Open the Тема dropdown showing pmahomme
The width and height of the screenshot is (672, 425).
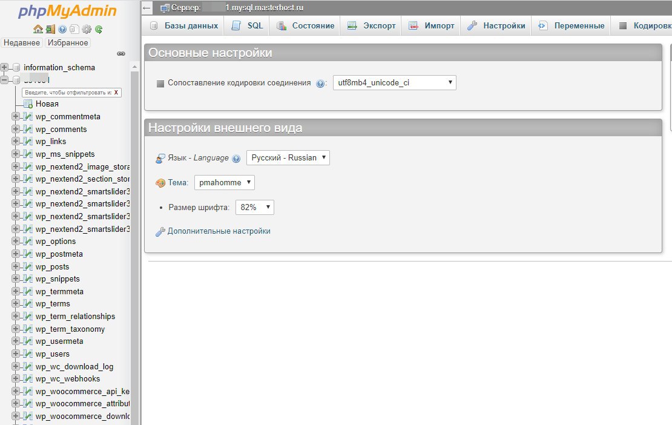225,182
